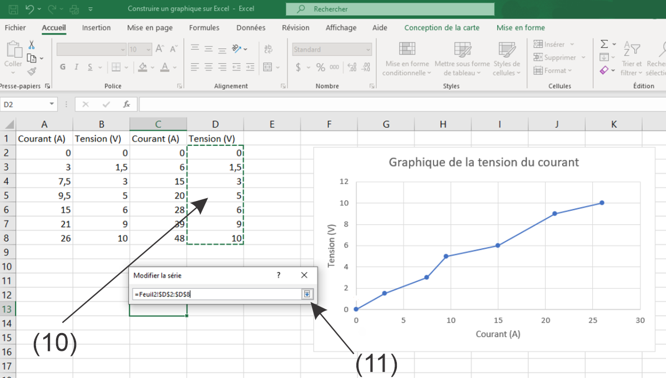Click the AutoSum sigma icon
Image resolution: width=666 pixels, height=378 pixels.
click(604, 44)
